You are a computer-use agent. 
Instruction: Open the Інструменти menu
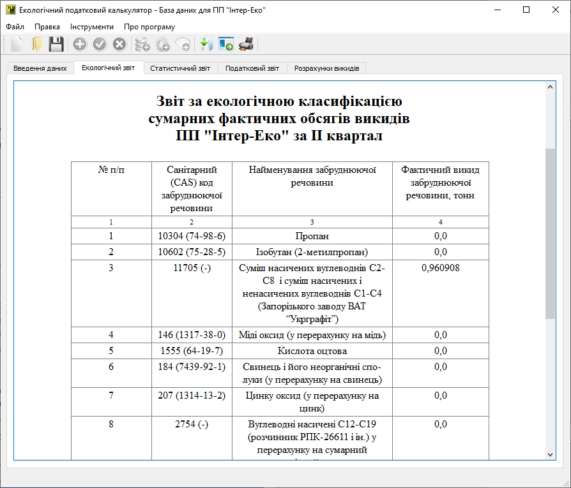[92, 27]
